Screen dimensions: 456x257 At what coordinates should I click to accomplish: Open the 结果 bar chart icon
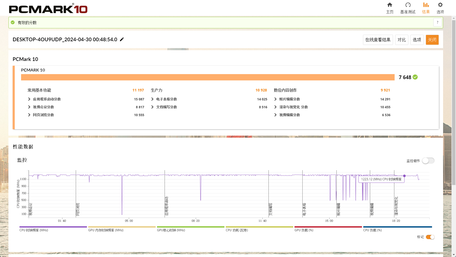pos(426,5)
